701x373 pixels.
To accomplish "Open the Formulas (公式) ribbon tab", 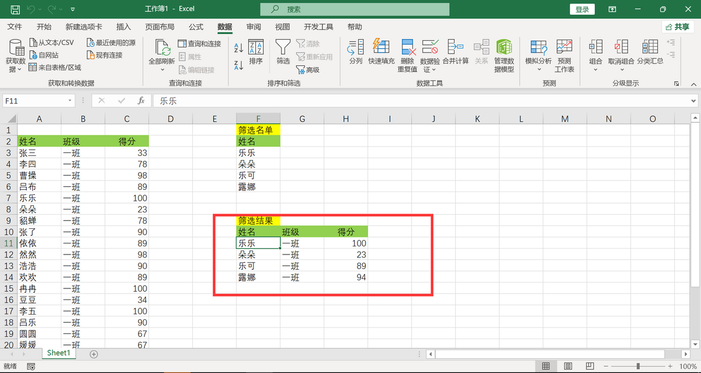I will tap(196, 27).
